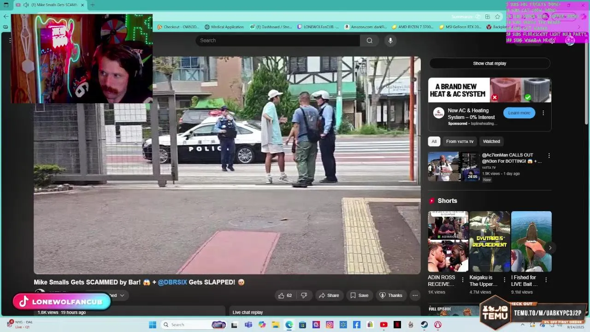Select the Watched filter chip
This screenshot has height=332, width=590.
coord(491,142)
